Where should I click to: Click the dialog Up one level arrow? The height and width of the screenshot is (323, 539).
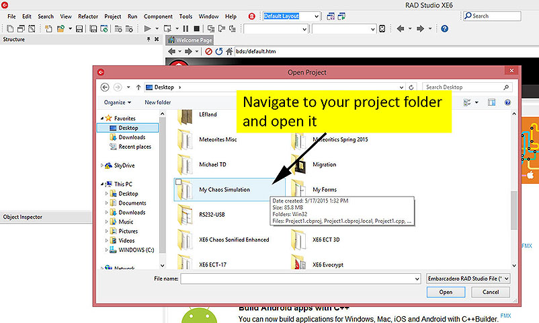pyautogui.click(x=138, y=87)
